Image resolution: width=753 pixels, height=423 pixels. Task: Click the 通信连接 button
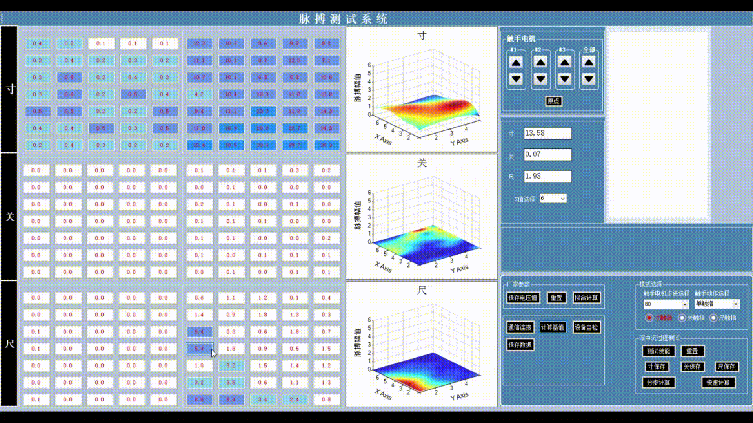point(520,327)
